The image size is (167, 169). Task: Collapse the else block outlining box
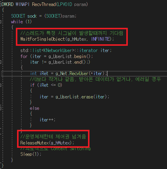coord(0,108)
